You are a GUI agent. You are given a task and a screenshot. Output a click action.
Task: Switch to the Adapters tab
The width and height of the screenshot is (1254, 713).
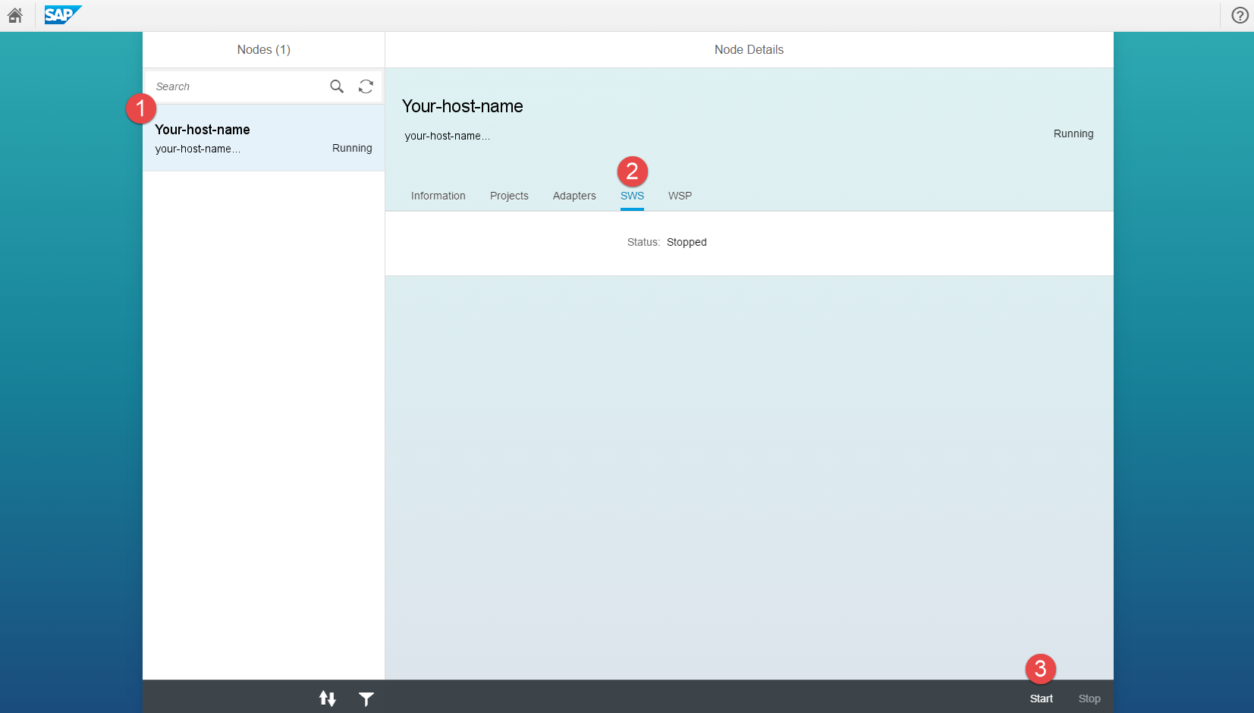click(x=574, y=196)
